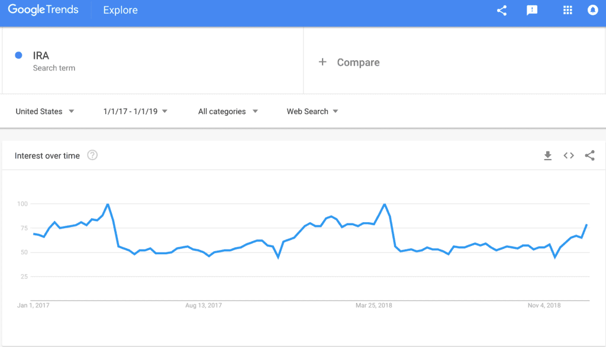The image size is (606, 347).
Task: Expand the United States region dropdown
Action: 45,111
